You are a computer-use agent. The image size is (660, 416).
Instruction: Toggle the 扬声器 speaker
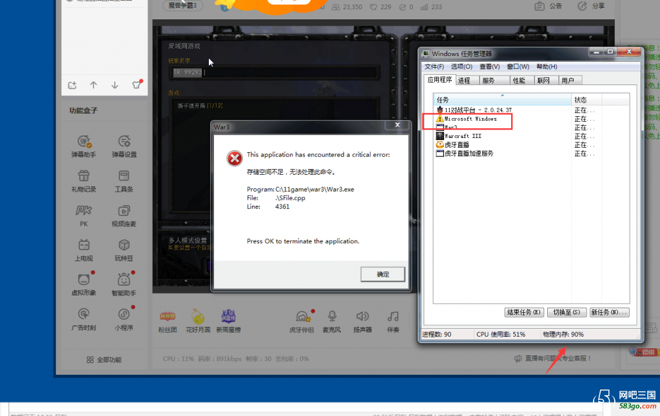tap(362, 322)
